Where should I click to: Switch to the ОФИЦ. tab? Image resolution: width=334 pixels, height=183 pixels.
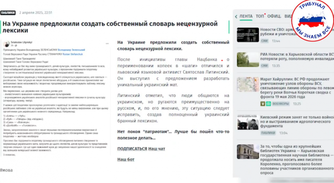[x=274, y=16]
